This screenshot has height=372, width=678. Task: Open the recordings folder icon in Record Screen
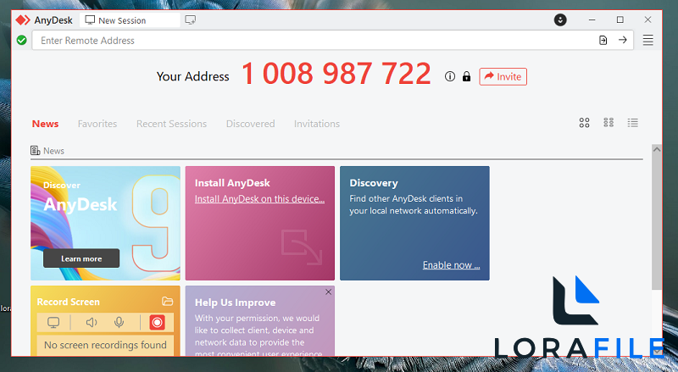(x=167, y=301)
